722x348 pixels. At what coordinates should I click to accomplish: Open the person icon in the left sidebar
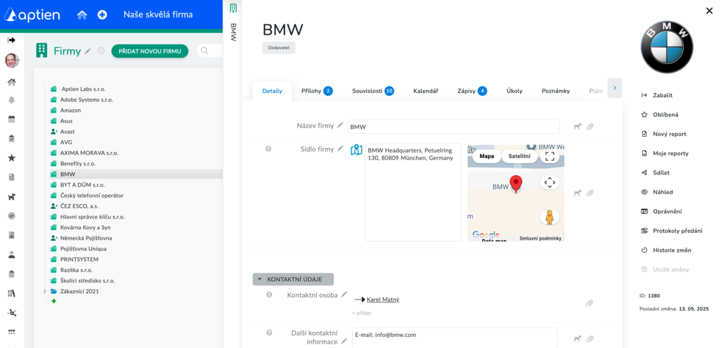pos(11,255)
